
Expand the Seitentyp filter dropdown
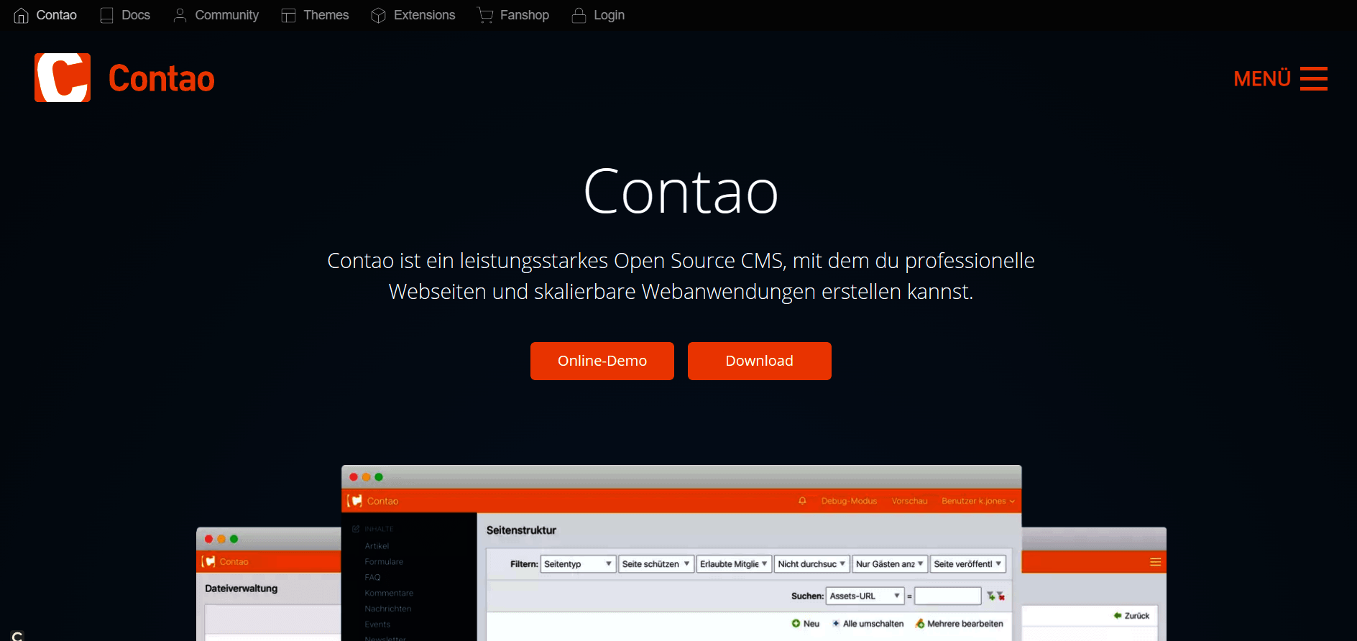578,564
